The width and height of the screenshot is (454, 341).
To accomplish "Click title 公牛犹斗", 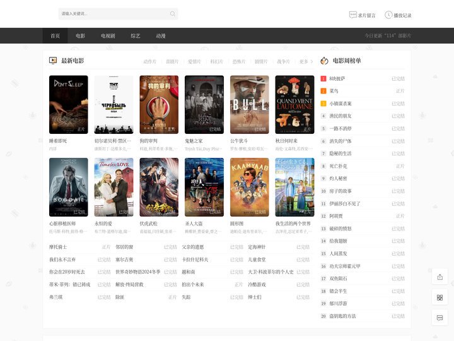I will [239, 141].
